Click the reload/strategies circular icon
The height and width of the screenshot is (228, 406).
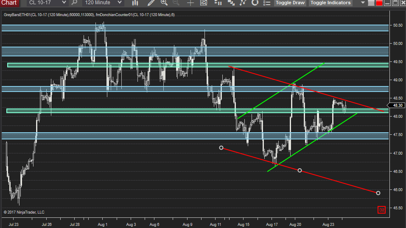[255, 3]
